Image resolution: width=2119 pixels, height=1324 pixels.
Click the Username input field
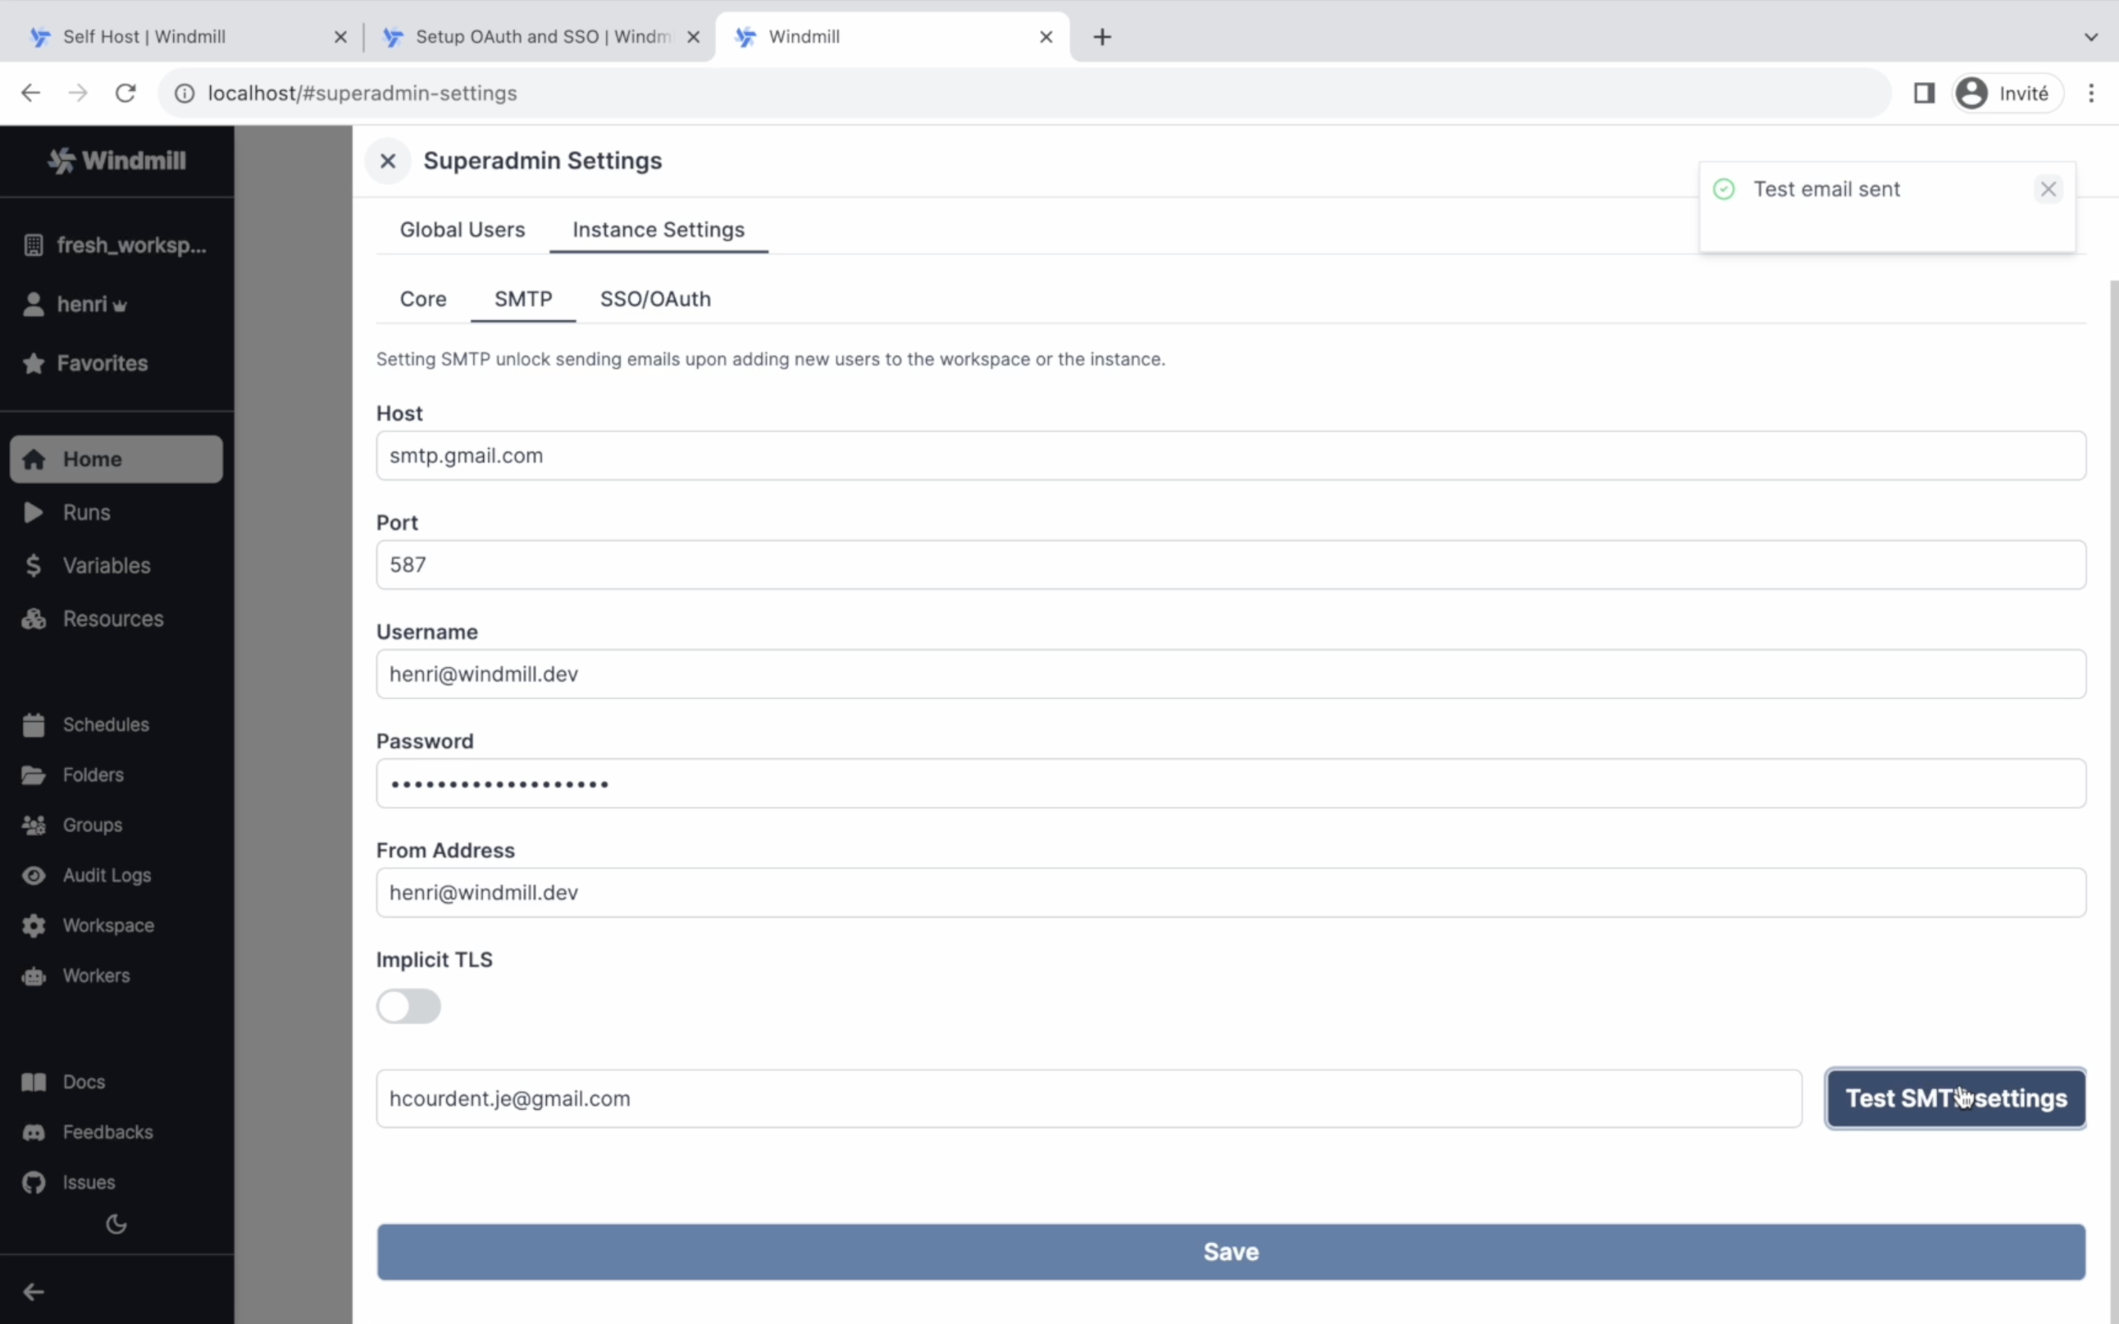(1231, 674)
